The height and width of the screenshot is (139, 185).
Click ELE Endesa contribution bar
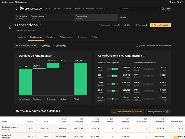[112, 76]
